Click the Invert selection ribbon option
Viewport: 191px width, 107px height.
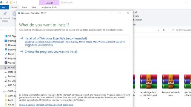click(138, 20)
